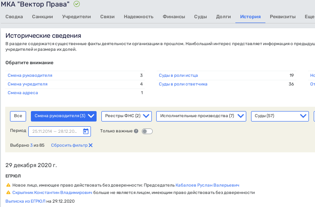Go to the Финансы tab
Screen dimensions: 315x207
coord(174,16)
